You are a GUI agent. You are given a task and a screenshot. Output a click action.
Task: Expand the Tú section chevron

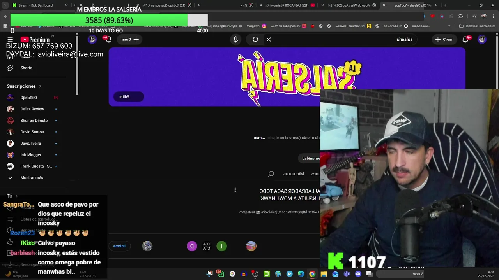point(16,196)
